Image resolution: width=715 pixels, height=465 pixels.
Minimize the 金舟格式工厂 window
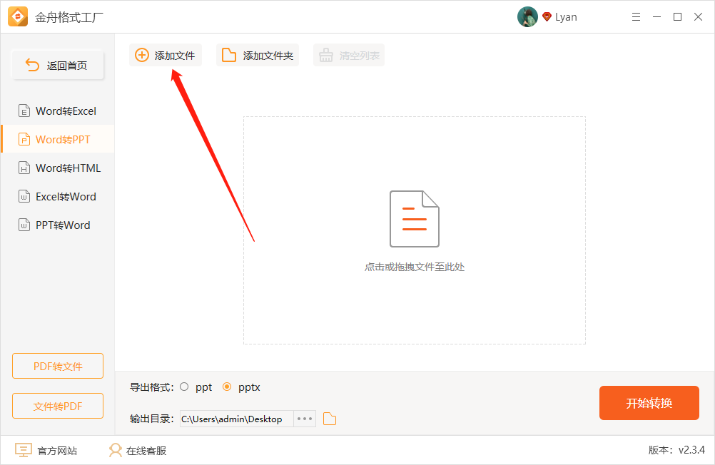(x=656, y=17)
